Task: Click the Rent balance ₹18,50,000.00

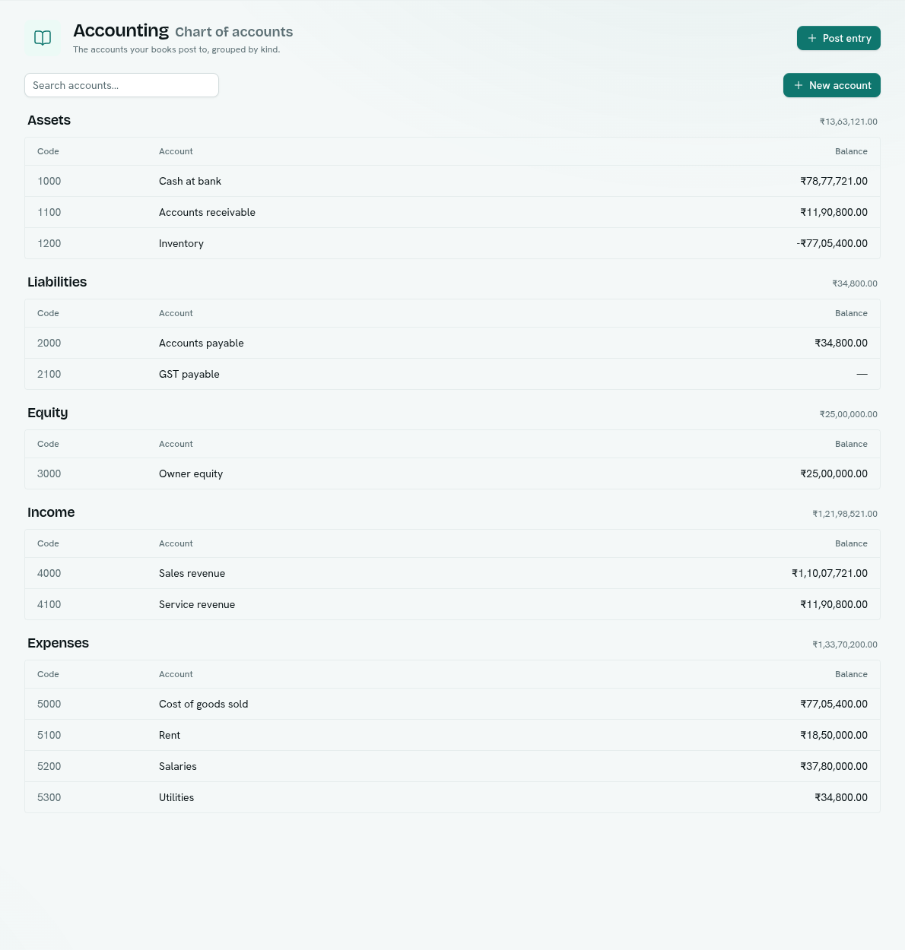Action: pos(834,735)
